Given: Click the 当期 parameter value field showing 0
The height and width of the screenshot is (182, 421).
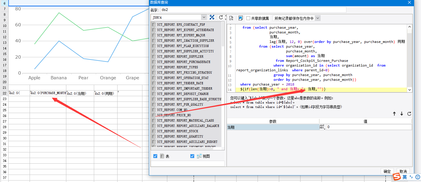Looking at the screenshot, I should point(369,127).
